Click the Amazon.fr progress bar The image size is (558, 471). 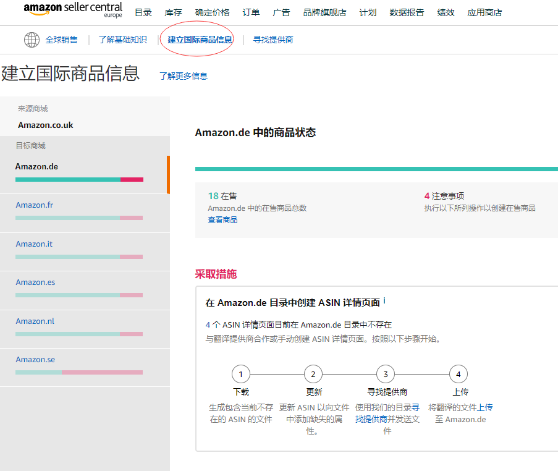pos(79,218)
